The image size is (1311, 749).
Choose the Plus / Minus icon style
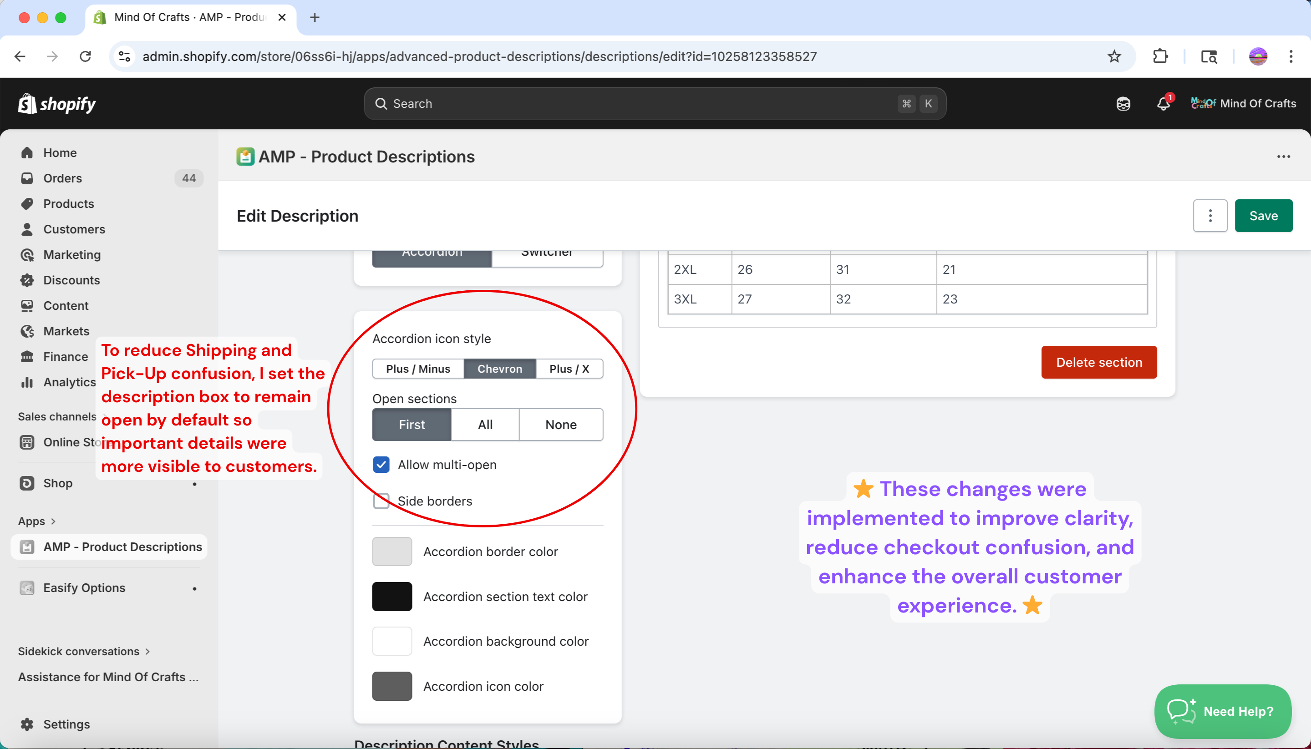[418, 368]
